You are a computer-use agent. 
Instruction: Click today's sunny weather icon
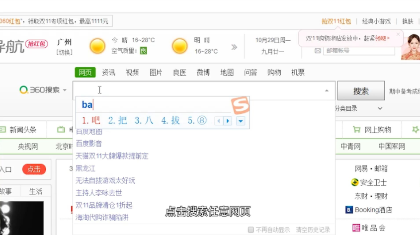click(97, 46)
